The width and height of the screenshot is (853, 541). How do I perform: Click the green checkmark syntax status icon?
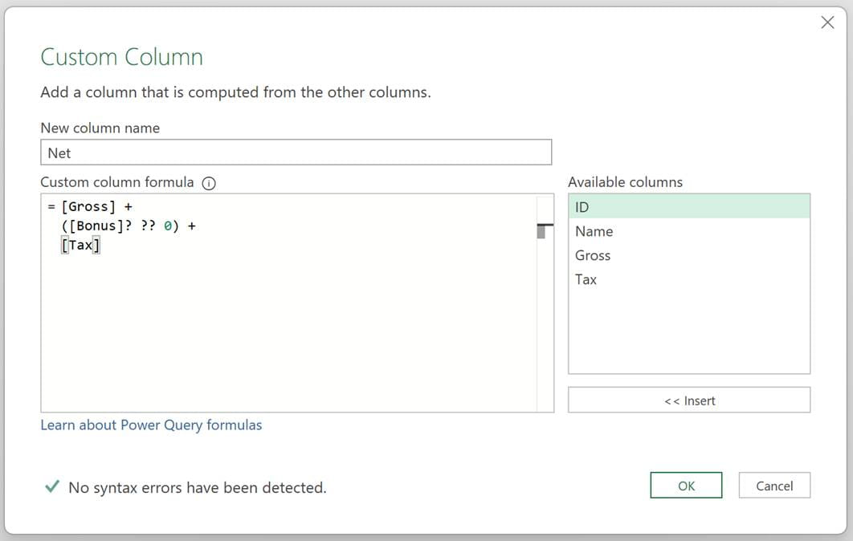coord(52,486)
